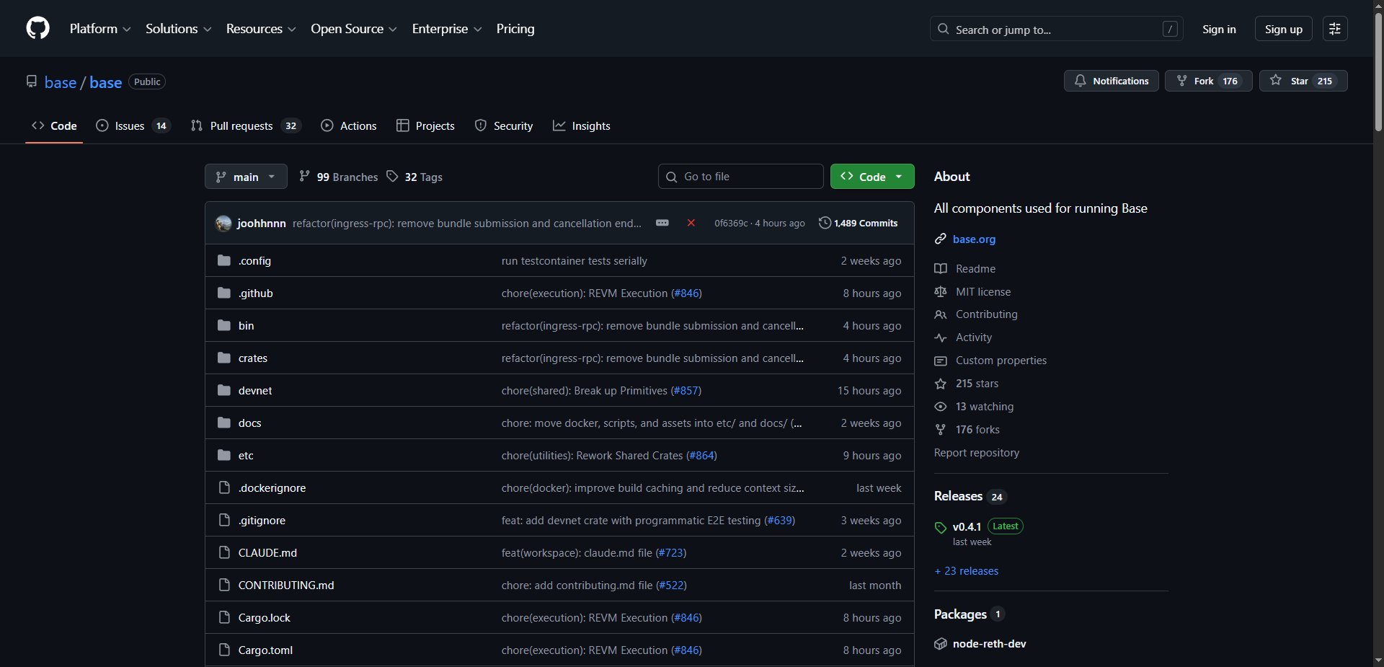Viewport: 1384px width, 667px height.
Task: Click the Report repository link
Action: (x=977, y=453)
